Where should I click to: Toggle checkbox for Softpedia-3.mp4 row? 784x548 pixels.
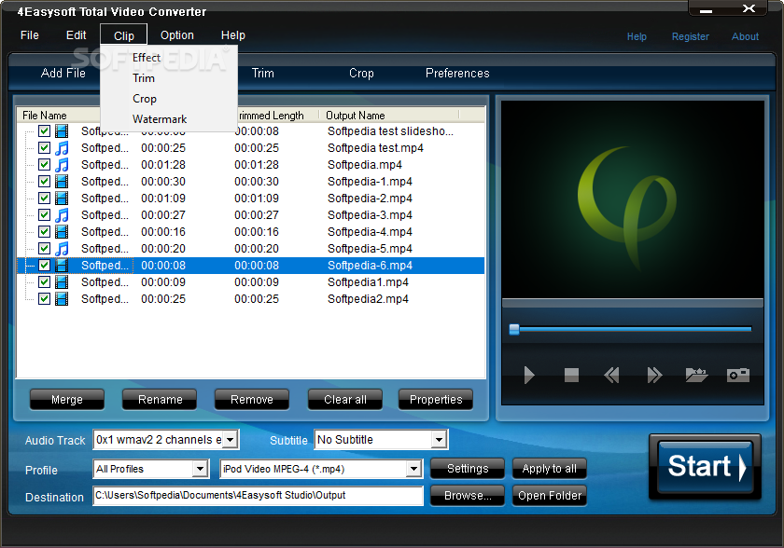44,215
